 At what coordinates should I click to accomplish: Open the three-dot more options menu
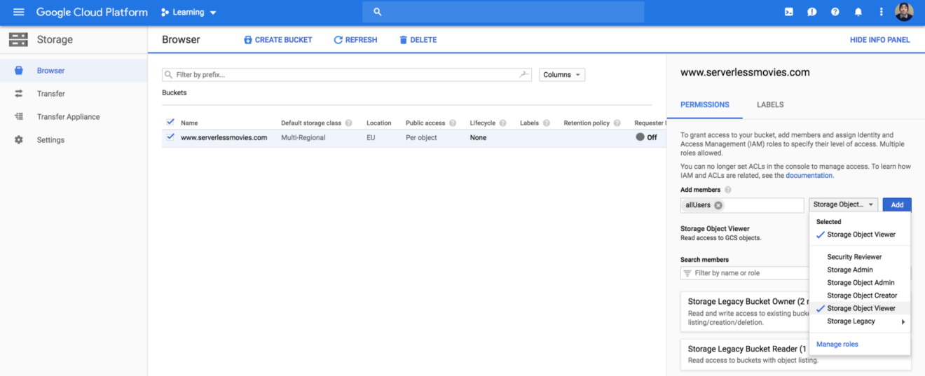881,12
